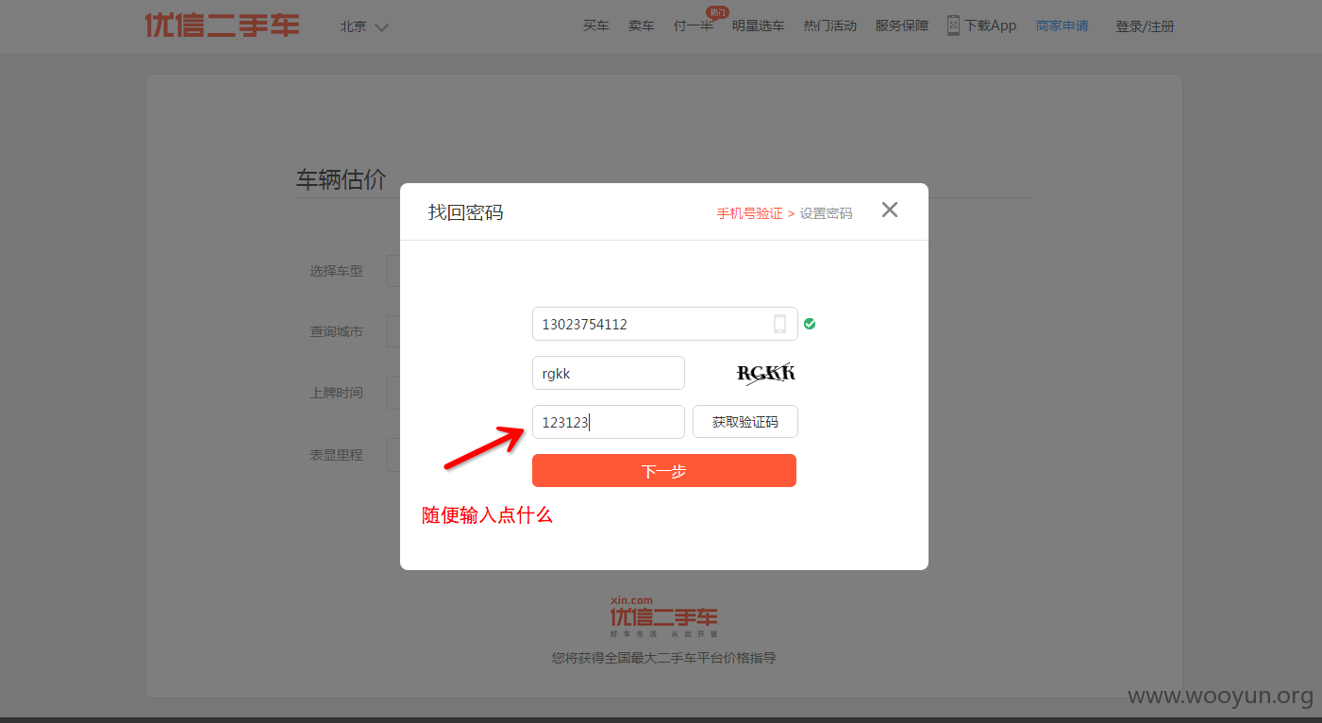Click the 下载App link
The height and width of the screenshot is (723, 1322).
coord(991,26)
